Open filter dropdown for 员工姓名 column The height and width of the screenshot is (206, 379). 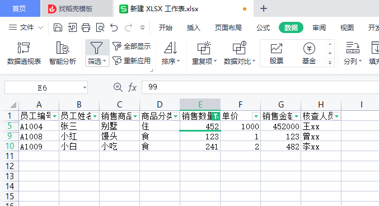pos(95,116)
